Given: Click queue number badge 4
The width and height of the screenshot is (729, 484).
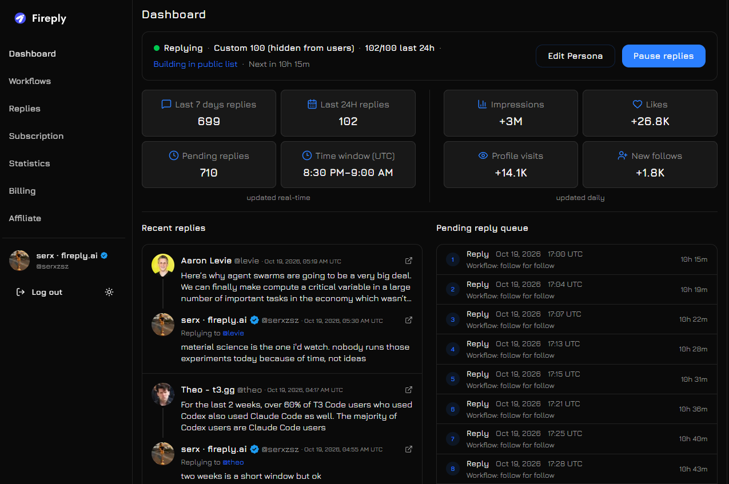Looking at the screenshot, I should click(453, 349).
